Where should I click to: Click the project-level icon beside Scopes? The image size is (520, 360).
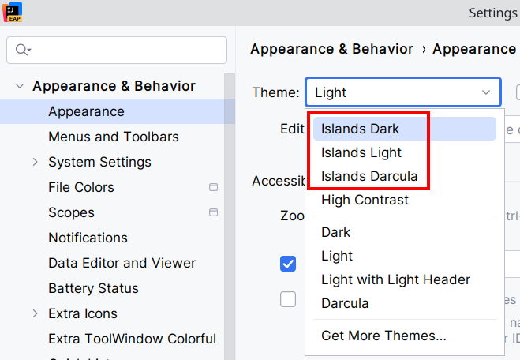click(x=213, y=212)
